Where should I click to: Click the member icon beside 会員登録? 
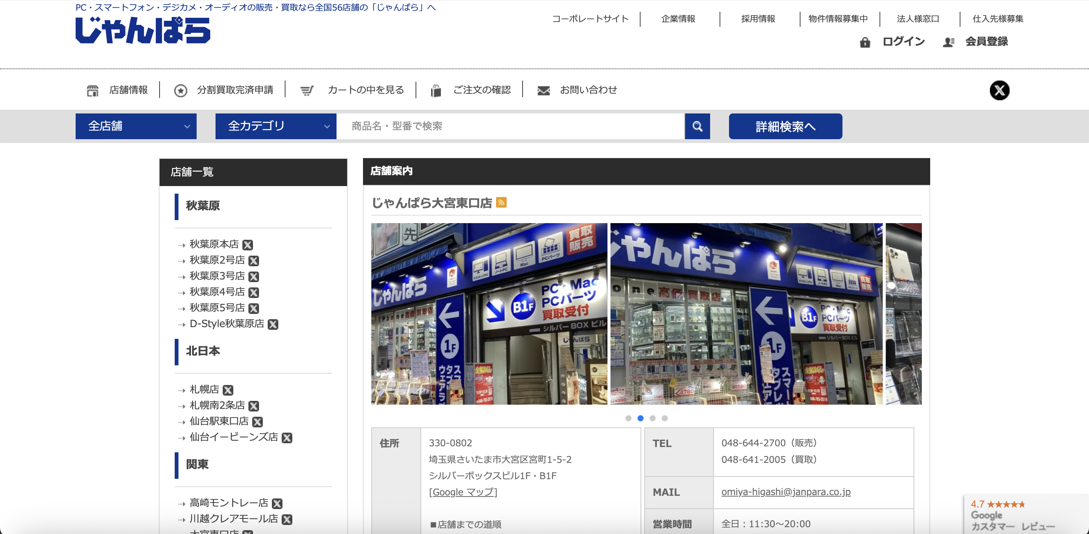(949, 42)
